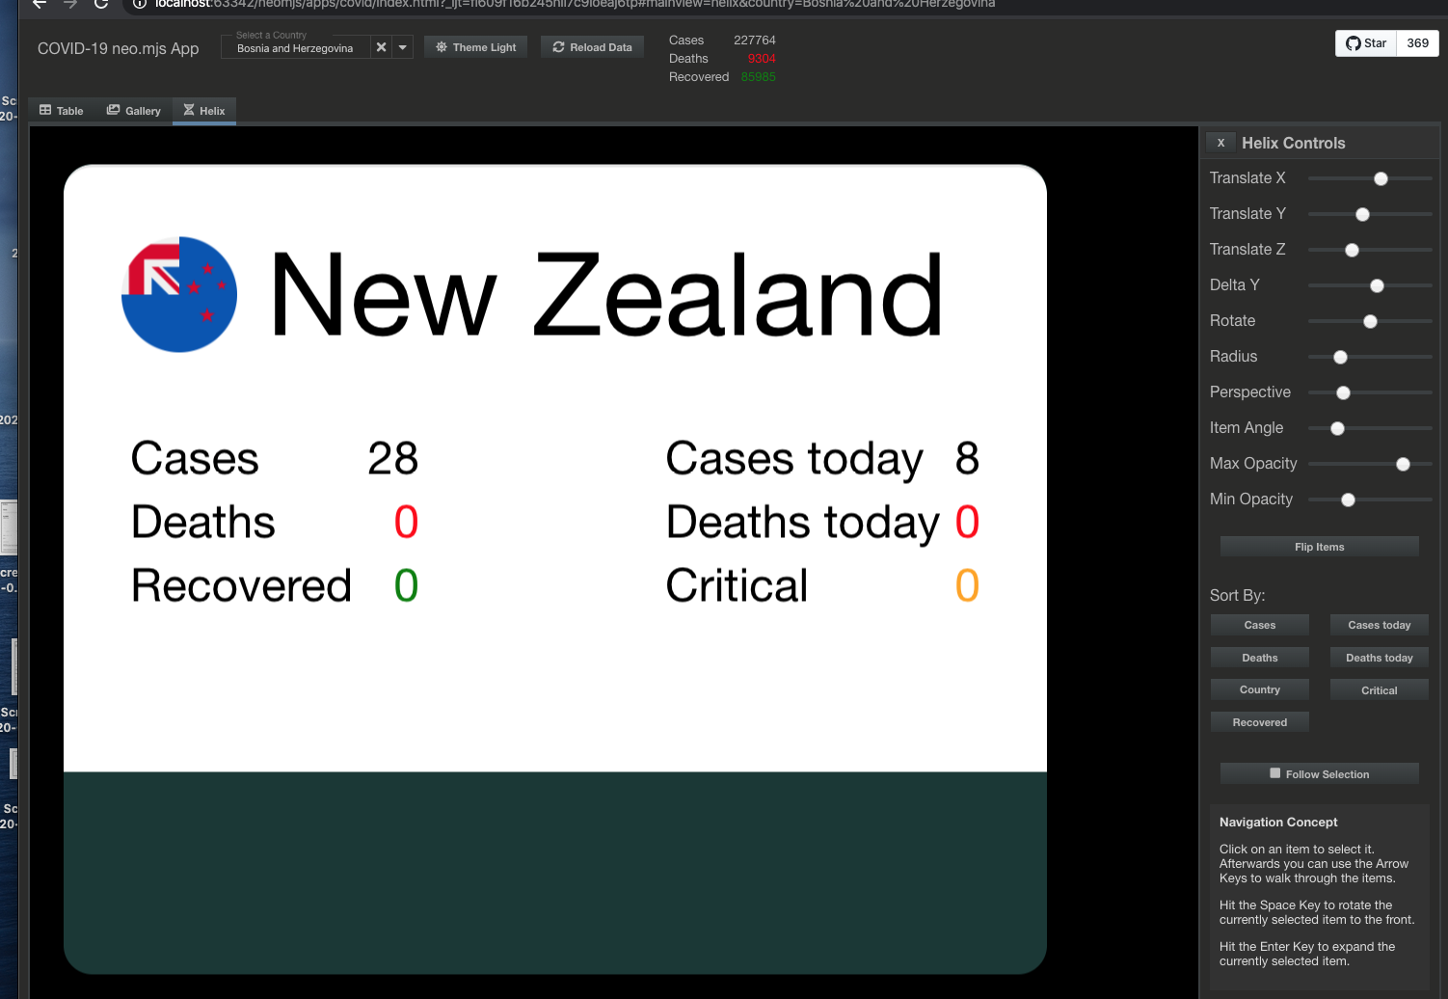Screen dimensions: 1448x999
Task: Click the GitHub Star button
Action: [x=1366, y=43]
